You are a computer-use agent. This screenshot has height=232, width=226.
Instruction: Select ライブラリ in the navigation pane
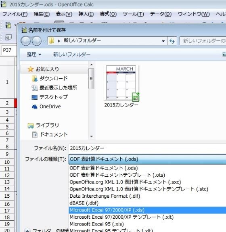pos(47,125)
